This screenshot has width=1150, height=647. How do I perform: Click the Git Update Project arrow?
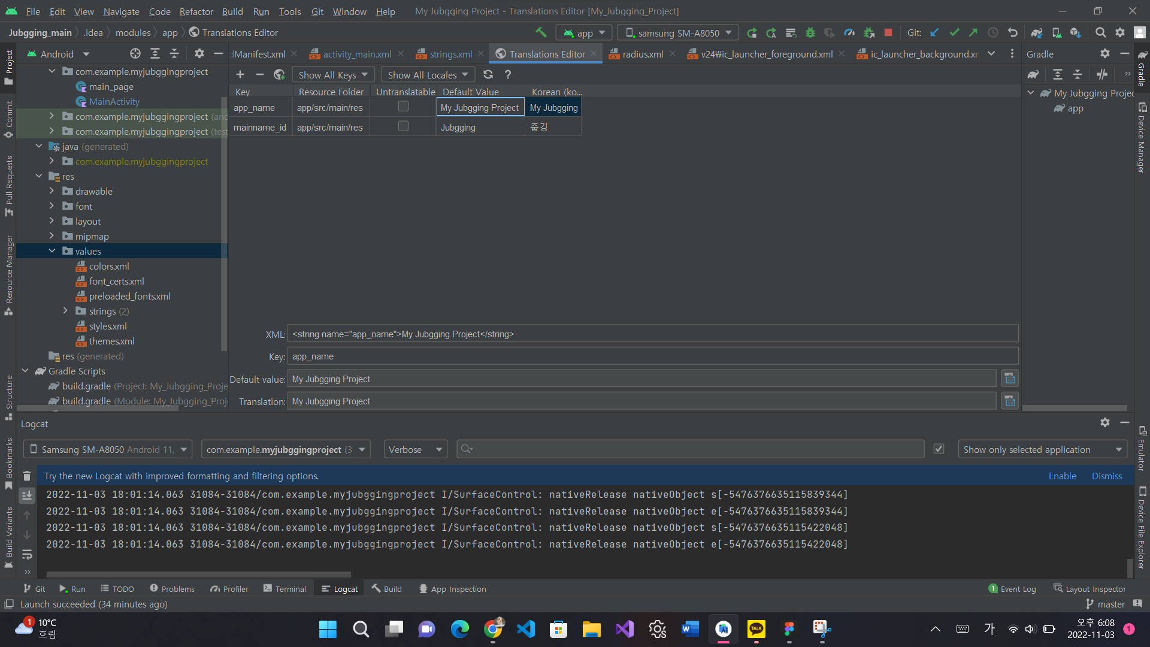click(x=935, y=32)
